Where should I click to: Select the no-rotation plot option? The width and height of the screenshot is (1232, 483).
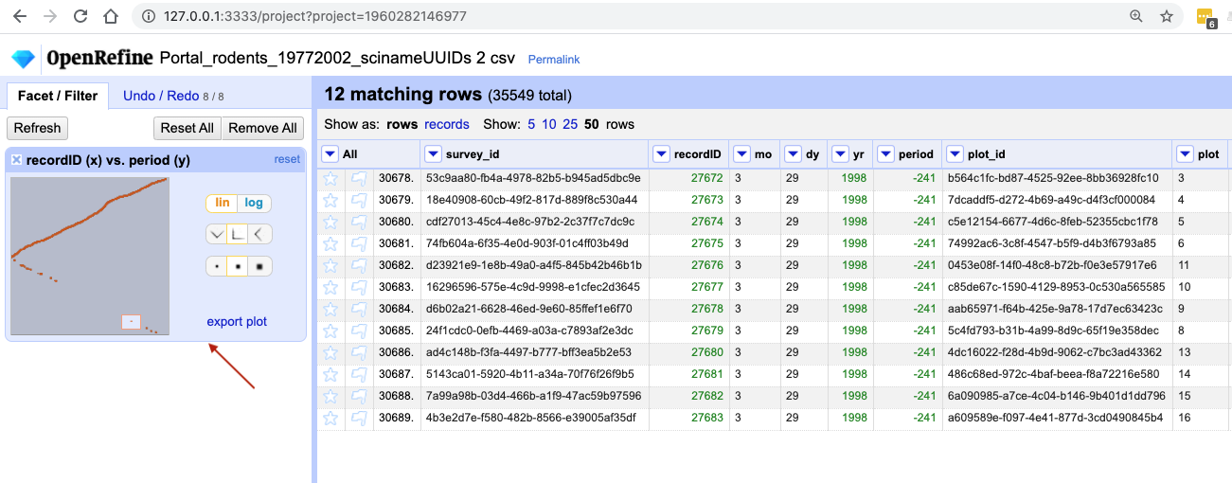[x=239, y=234]
